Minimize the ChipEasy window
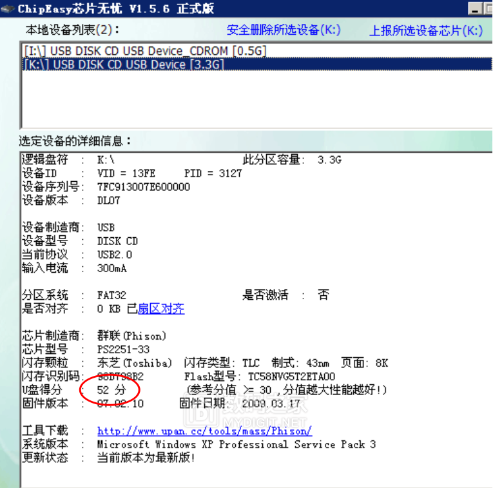The width and height of the screenshot is (493, 488). click(475, 8)
